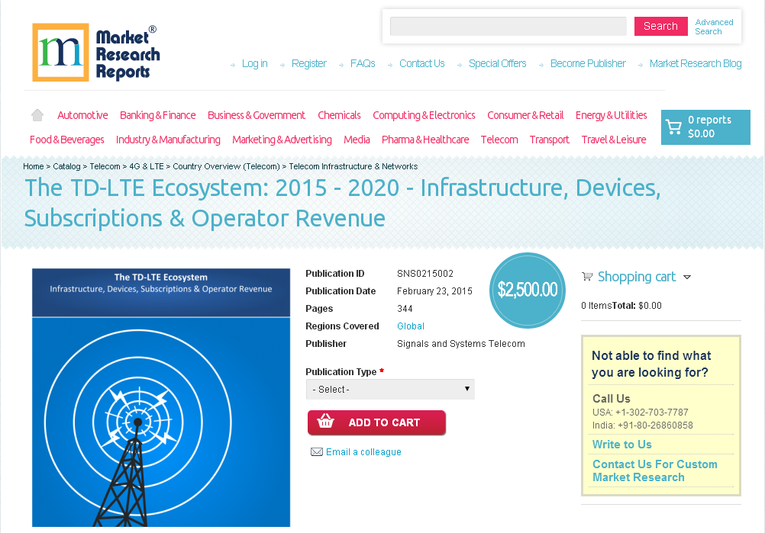The image size is (765, 533).
Task: Click the cart icon next to Shopping cart heading
Action: [x=586, y=276]
